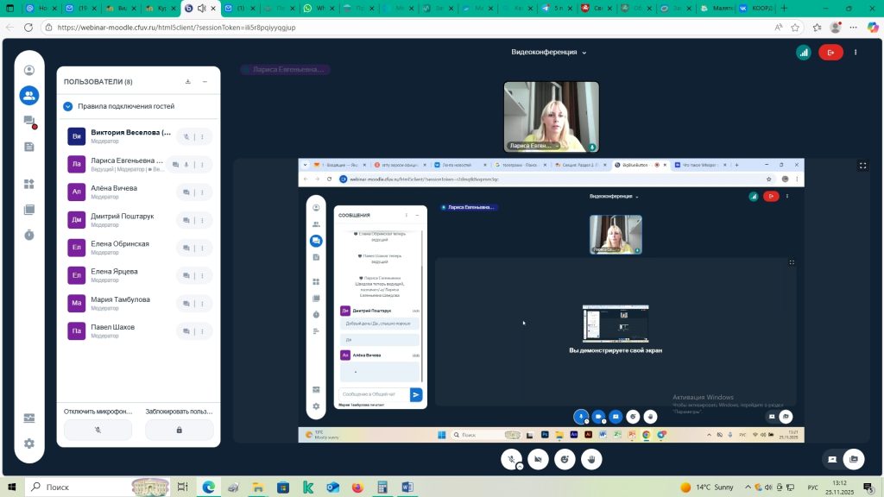Select user Дмитрий Поштарук in the list
Image resolution: width=884 pixels, height=497 pixels.
(122, 220)
